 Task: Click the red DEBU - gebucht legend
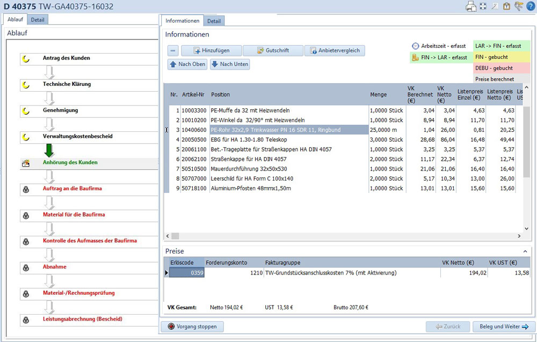pos(502,68)
